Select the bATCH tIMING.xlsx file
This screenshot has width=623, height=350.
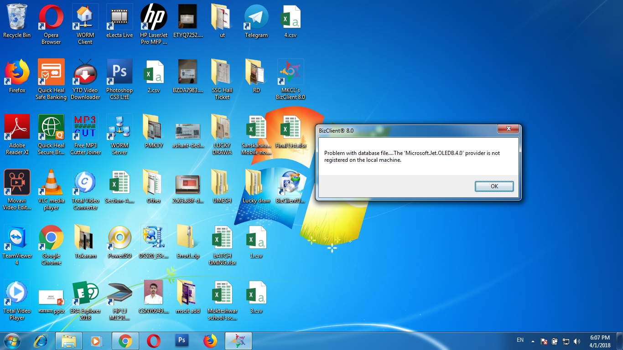tap(222, 245)
